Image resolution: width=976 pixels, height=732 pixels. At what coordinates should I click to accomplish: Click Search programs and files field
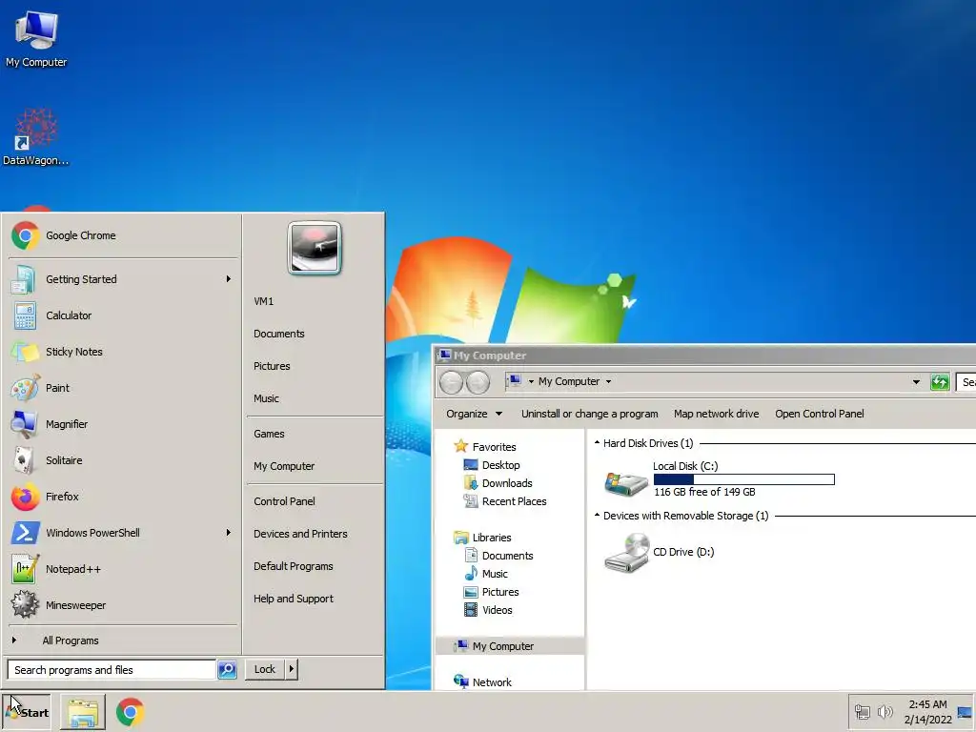click(112, 670)
